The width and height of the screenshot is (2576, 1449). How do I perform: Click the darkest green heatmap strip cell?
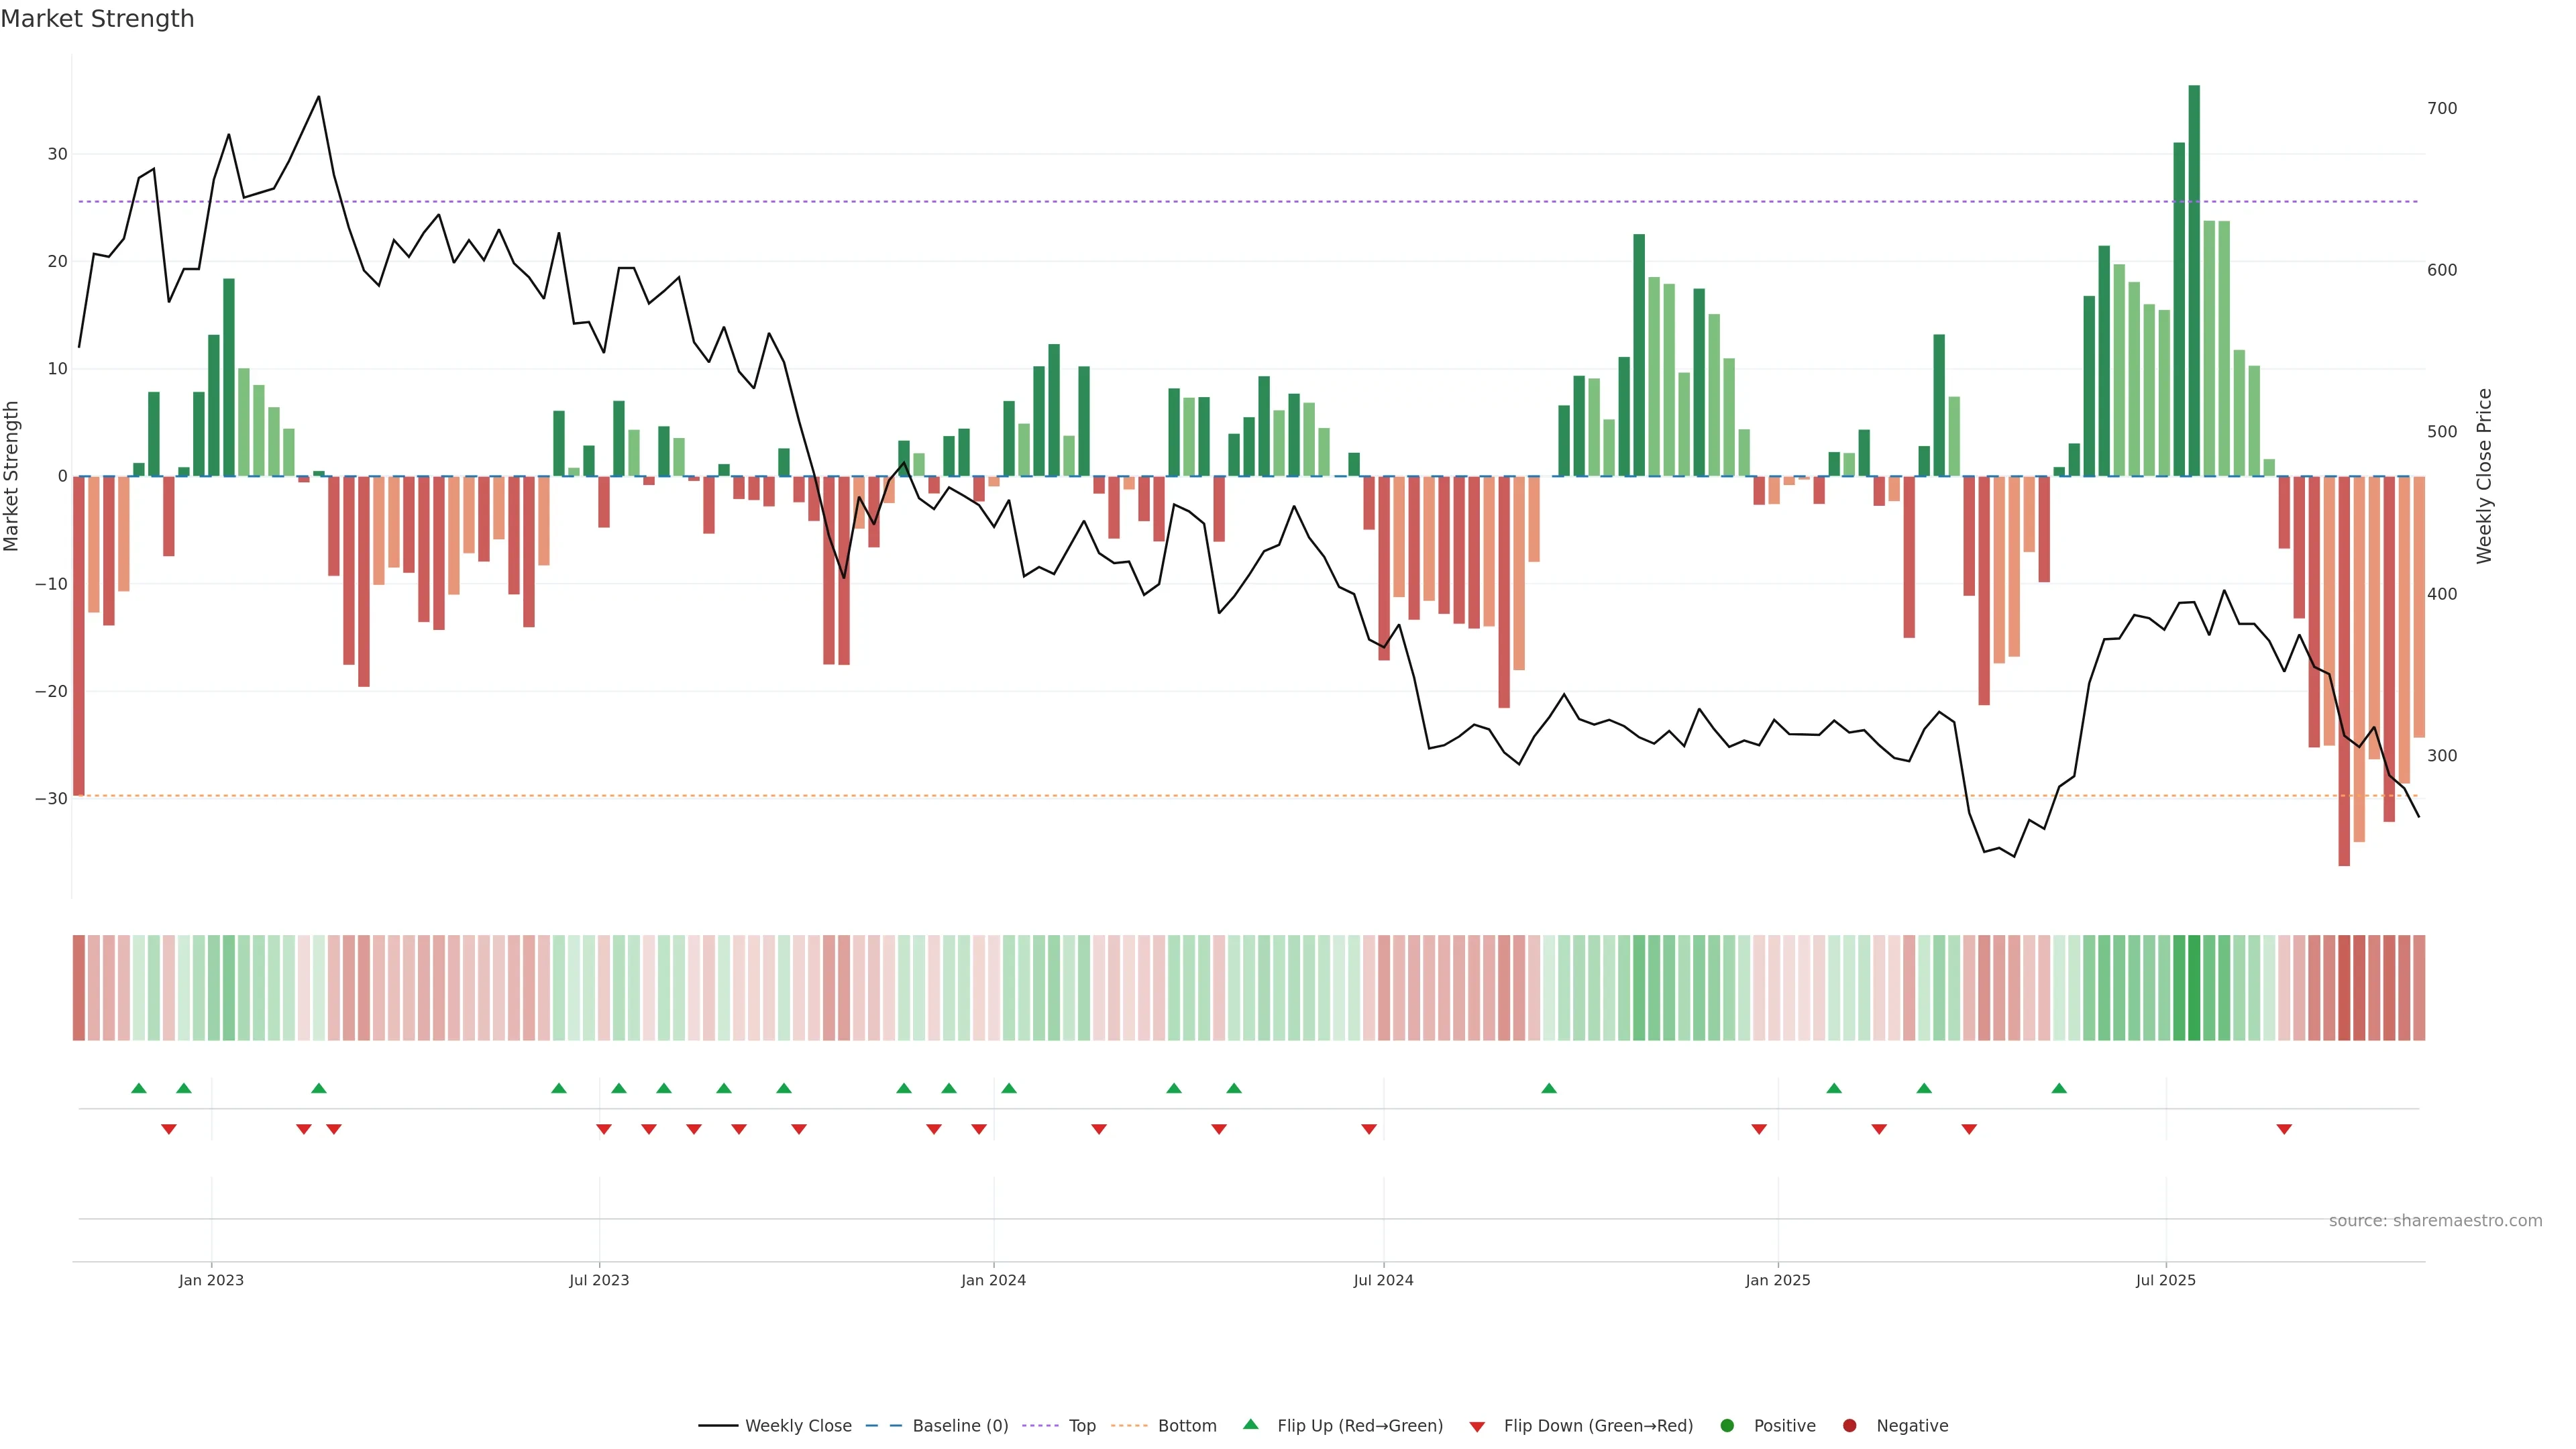pos(2194,988)
